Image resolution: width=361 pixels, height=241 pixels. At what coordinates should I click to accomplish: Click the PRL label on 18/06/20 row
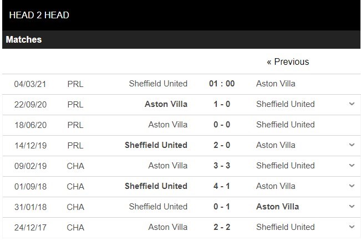(x=75, y=125)
